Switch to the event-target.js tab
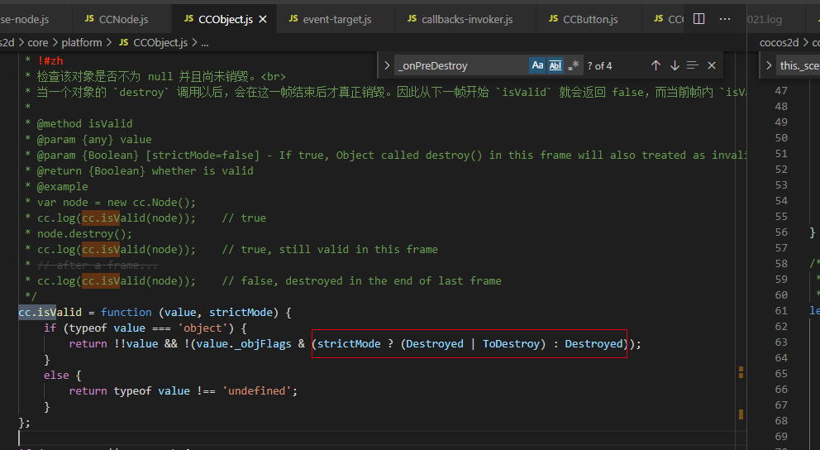820x450 pixels. pyautogui.click(x=336, y=19)
